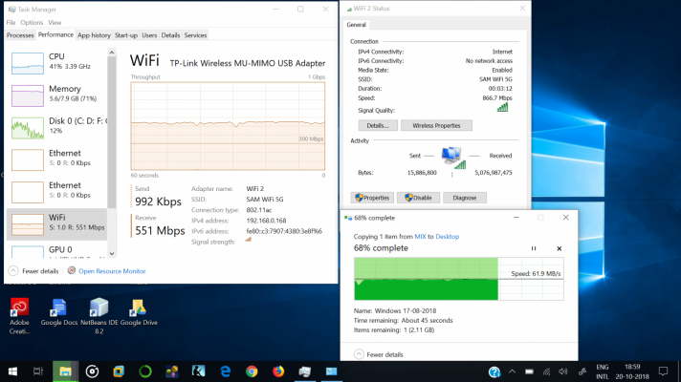Click the copy progress bar graph
This screenshot has height=382, width=681.
[x=459, y=279]
